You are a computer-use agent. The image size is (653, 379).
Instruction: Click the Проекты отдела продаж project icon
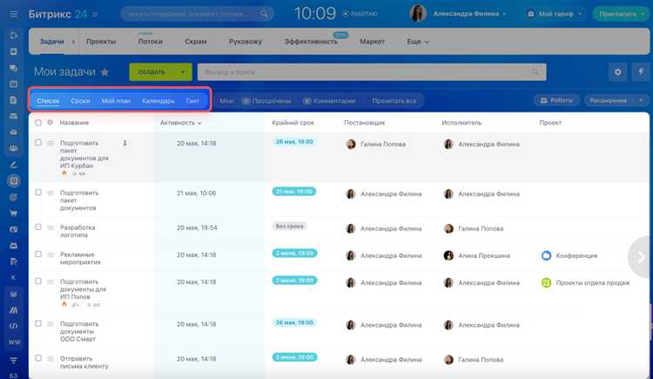546,282
